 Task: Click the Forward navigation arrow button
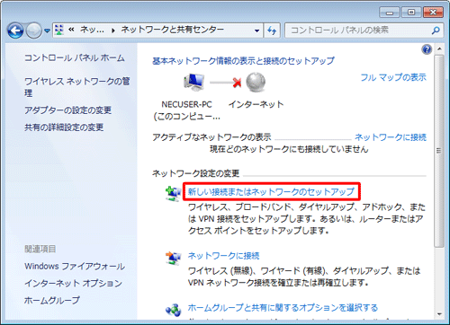coord(34,31)
